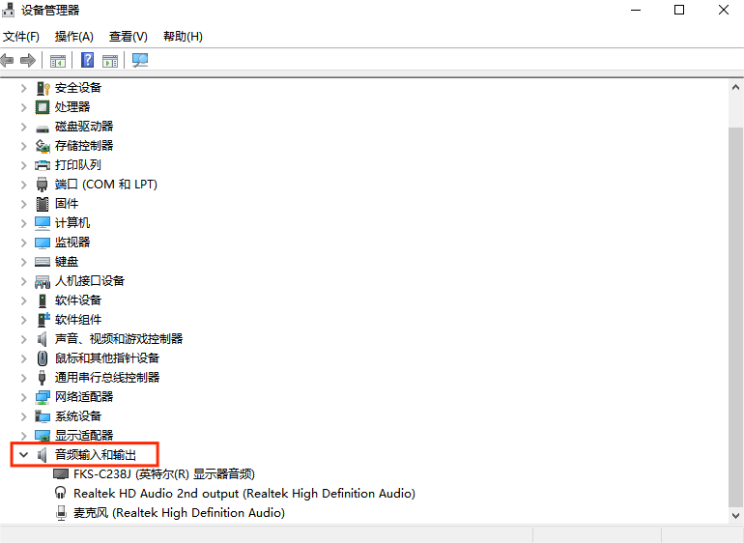Image resolution: width=744 pixels, height=543 pixels.
Task: Expand the 显示适配器 category
Action: [23, 435]
